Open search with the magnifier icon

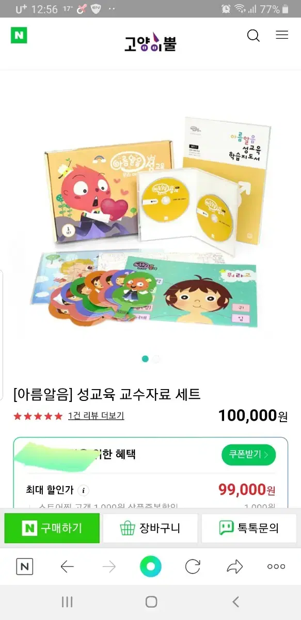click(254, 36)
